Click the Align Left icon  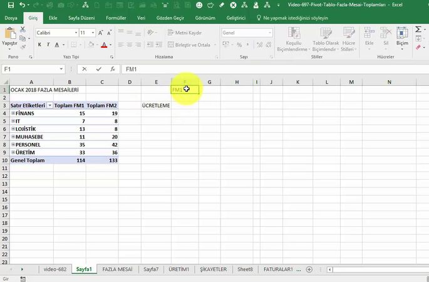tap(121, 44)
